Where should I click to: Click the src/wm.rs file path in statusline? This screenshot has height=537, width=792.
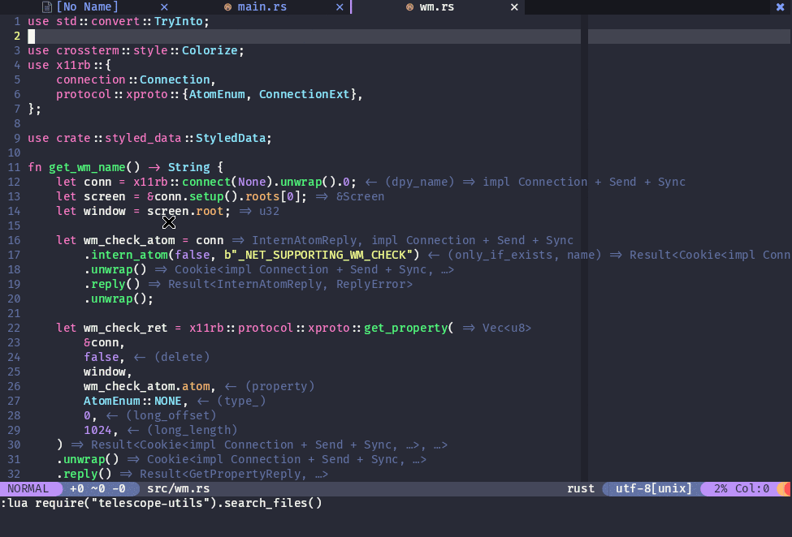pyautogui.click(x=178, y=488)
